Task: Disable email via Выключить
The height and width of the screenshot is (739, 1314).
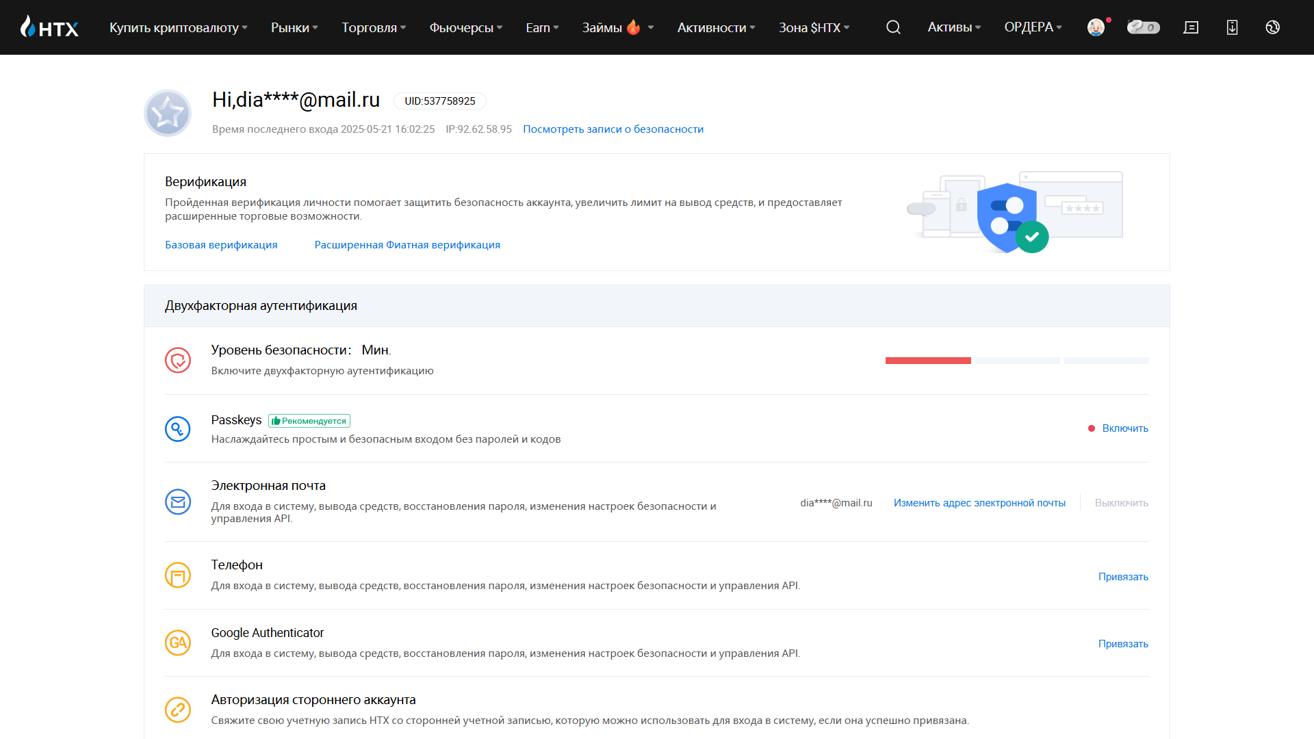Action: (x=1121, y=503)
